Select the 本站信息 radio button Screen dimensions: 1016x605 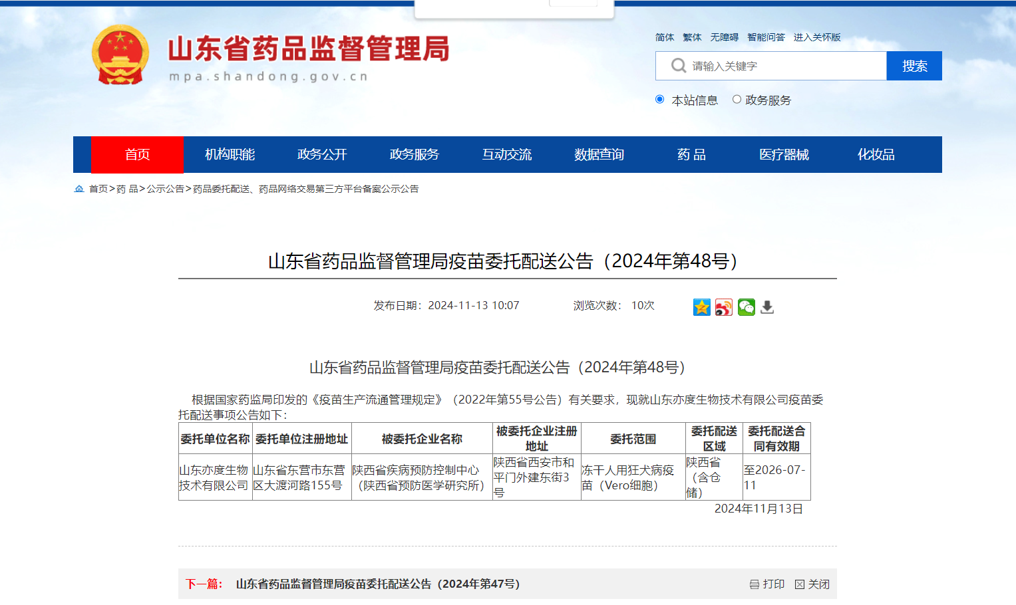tap(659, 100)
